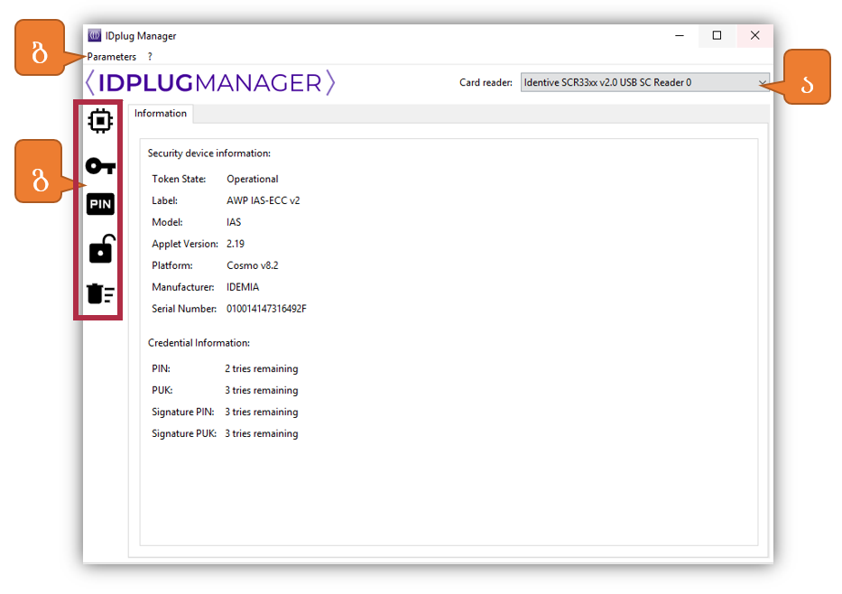Select the PIN icon in sidebar
This screenshot has height=594, width=842.
[x=100, y=205]
